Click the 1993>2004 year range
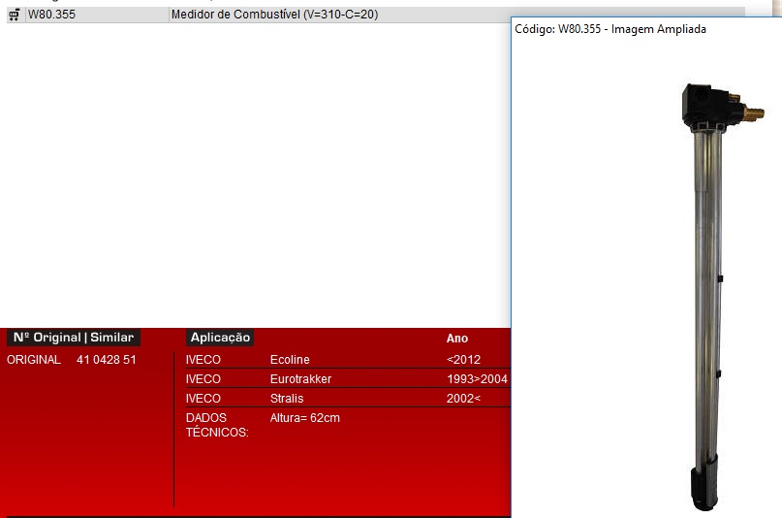The width and height of the screenshot is (782, 518). pos(477,379)
